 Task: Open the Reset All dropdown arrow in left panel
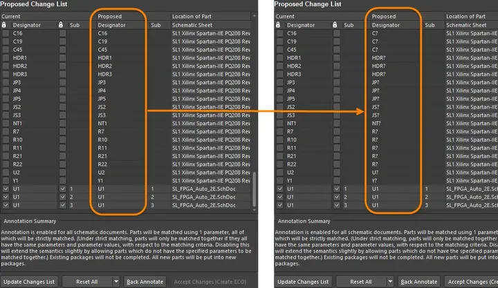tap(116, 281)
